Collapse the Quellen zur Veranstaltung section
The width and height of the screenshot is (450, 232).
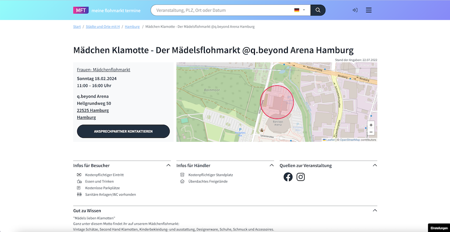point(374,165)
